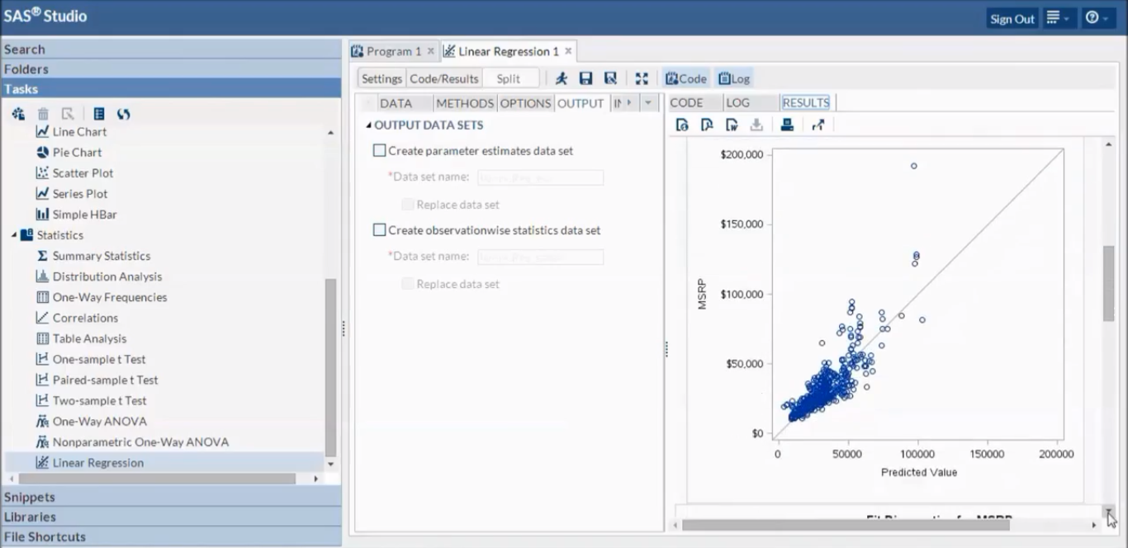Print the results

(786, 124)
